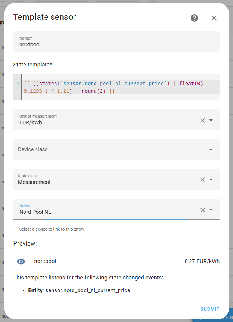Clear the Device selection
The width and height of the screenshot is (233, 322).
(x=203, y=210)
